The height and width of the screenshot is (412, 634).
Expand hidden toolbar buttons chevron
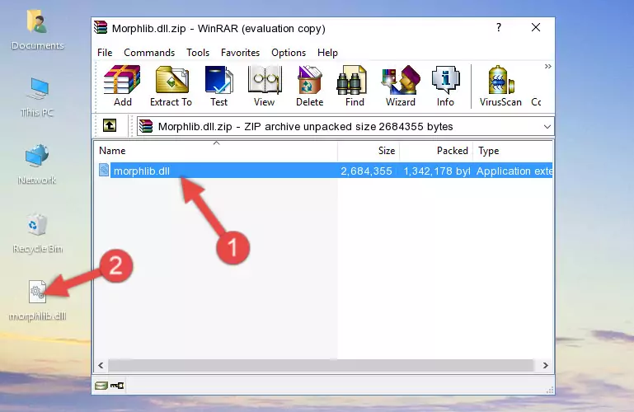click(548, 67)
